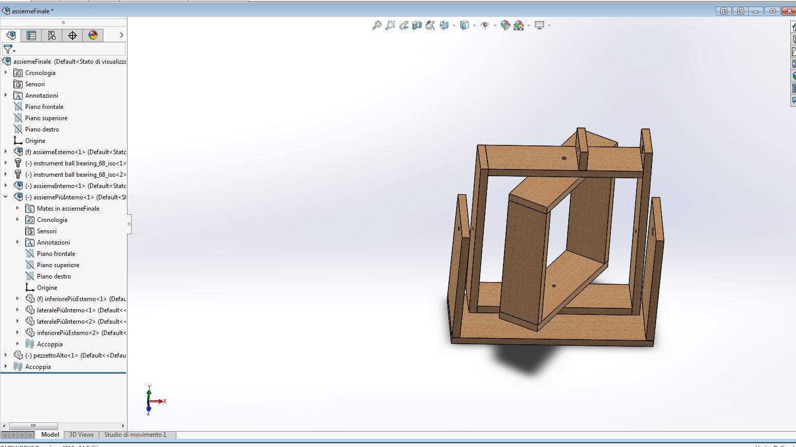Screen dimensions: 796x447
Task: Open the Hide/Show Items dropdown arrow
Action: tap(495, 25)
